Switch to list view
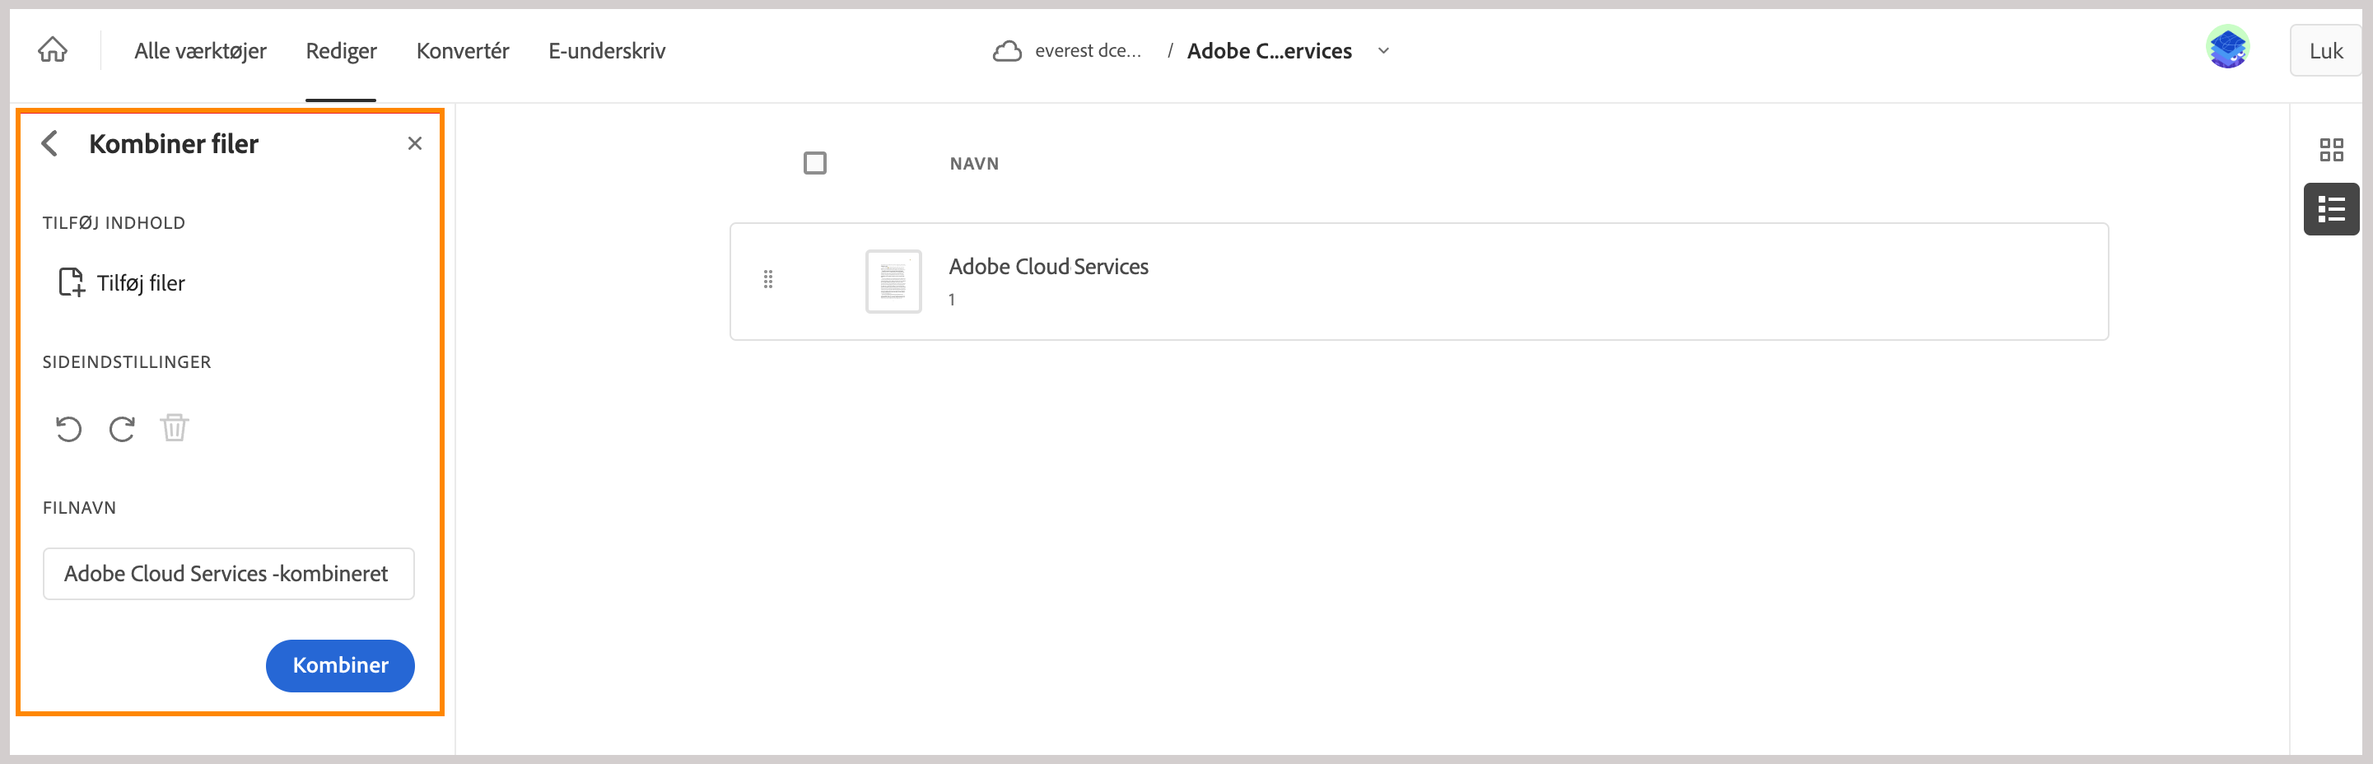The image size is (2373, 764). (2331, 209)
